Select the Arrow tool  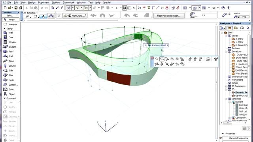coord(11,20)
